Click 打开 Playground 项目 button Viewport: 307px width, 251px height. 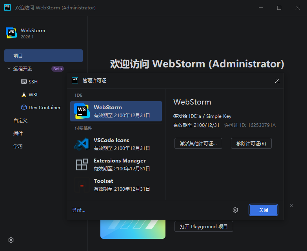[204, 226]
